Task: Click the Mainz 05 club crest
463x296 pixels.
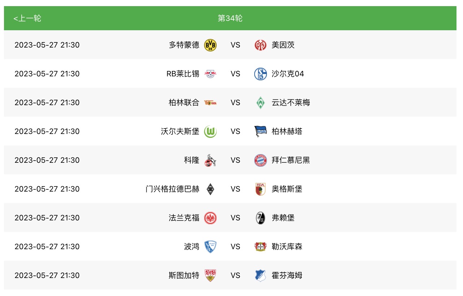Action: 260,45
